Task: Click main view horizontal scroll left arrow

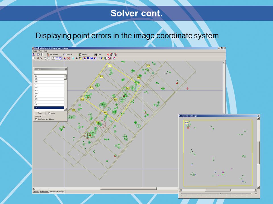Action: pos(34,189)
